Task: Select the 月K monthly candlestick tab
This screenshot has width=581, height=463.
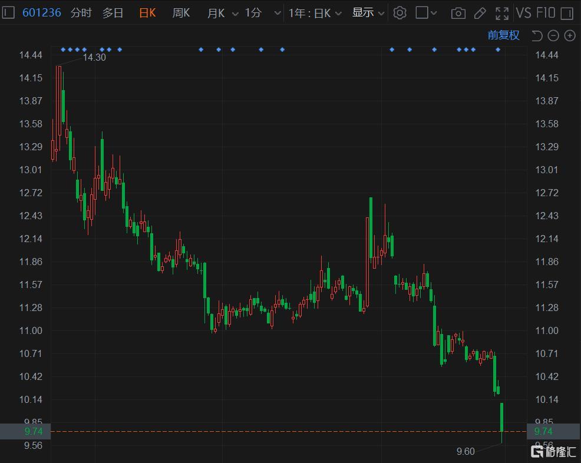Action: pyautogui.click(x=216, y=14)
